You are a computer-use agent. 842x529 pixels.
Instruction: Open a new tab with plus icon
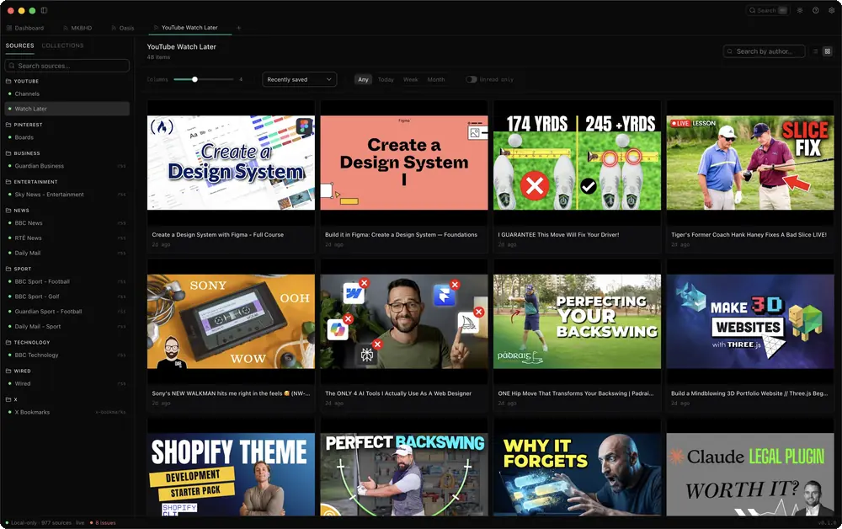[239, 28]
